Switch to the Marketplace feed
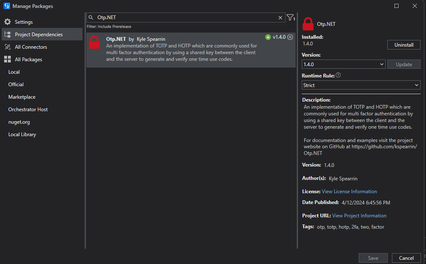 pos(22,97)
